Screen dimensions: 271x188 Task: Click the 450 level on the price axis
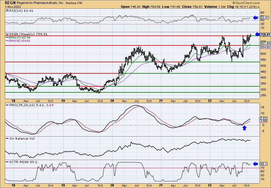pyautogui.click(x=263, y=72)
